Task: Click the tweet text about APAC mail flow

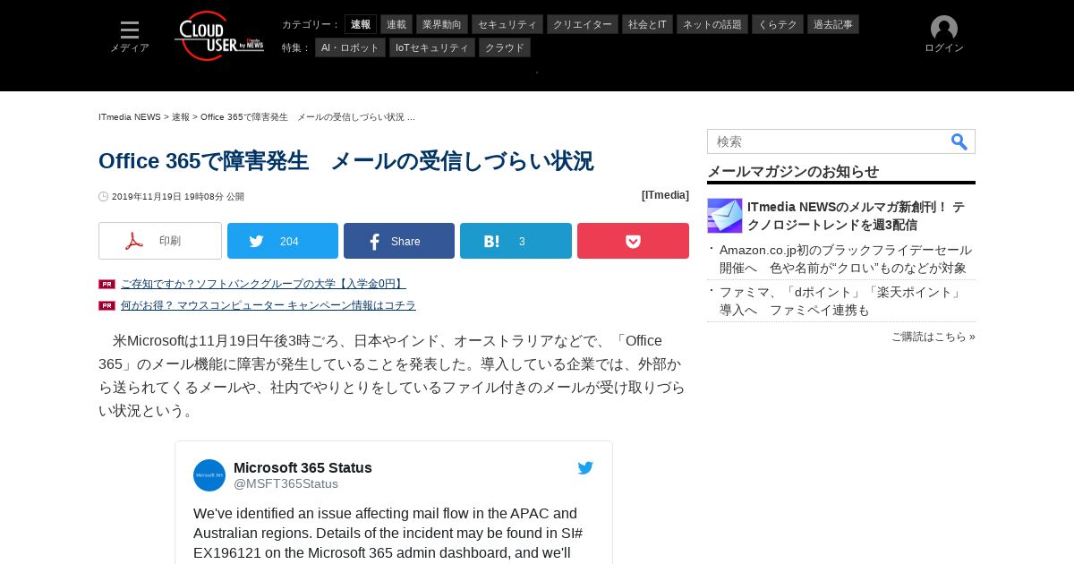Action: coord(388,534)
